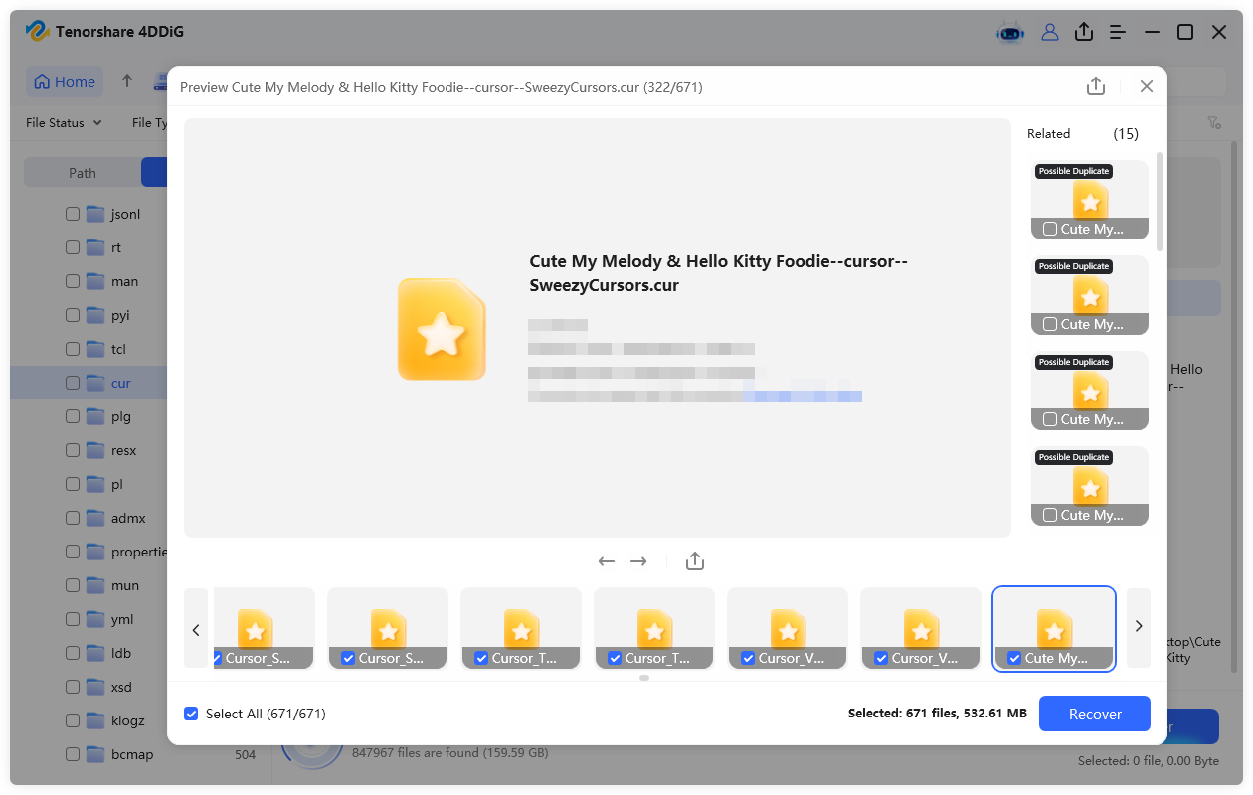The image size is (1253, 795).
Task: Click the yml folder icon
Action: click(95, 619)
